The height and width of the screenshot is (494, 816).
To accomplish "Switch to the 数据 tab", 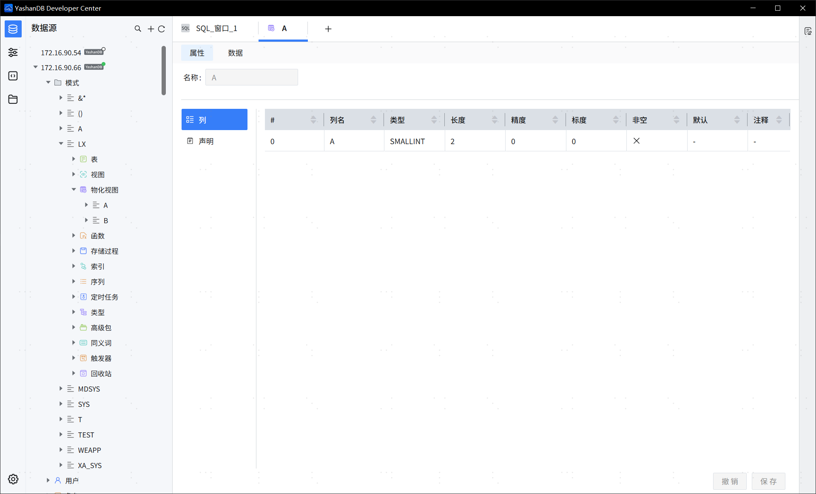I will pos(235,53).
